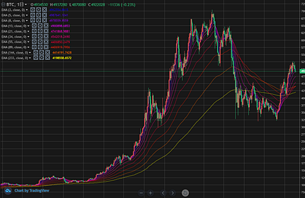
Task: Hide the EMA (89, close, 0) line
Action: [x=34, y=47]
